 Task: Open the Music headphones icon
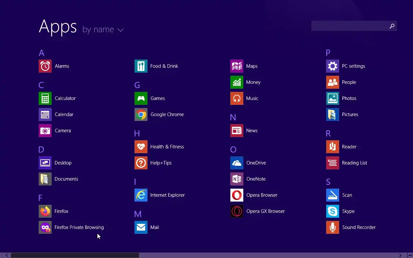coord(237,98)
